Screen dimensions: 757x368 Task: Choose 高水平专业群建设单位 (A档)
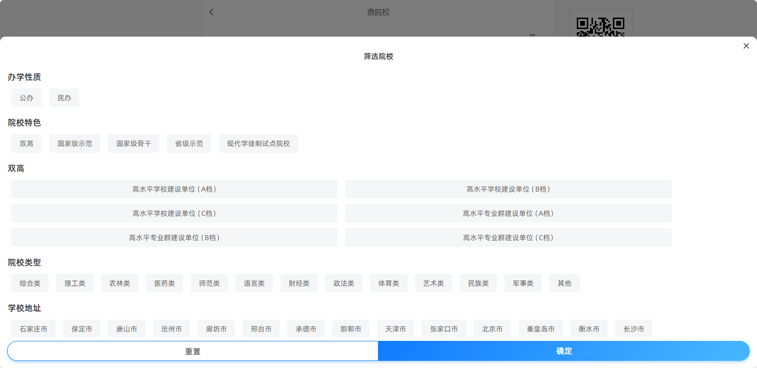(508, 213)
